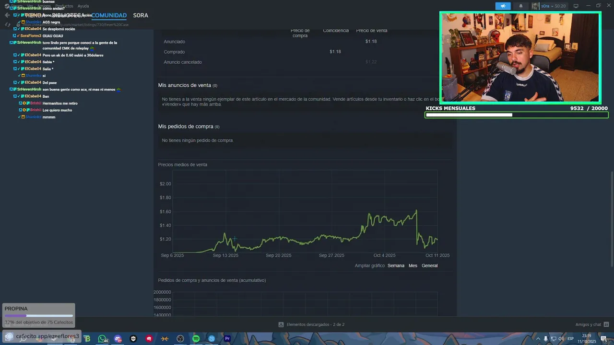614x345 pixels.
Task: Show hidden system tray icons
Action: pos(538,339)
